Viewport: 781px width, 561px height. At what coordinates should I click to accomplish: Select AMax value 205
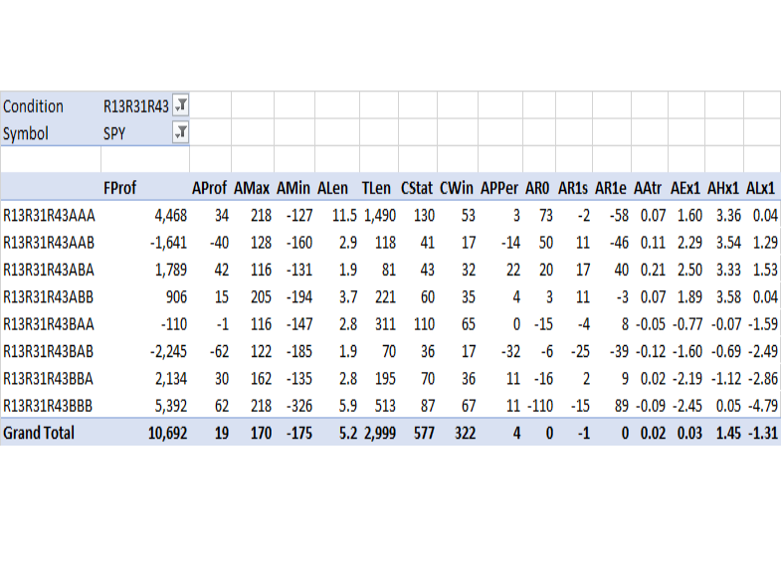point(261,296)
